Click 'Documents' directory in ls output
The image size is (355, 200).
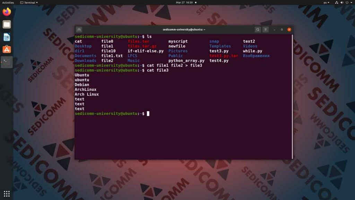pyautogui.click(x=85, y=56)
